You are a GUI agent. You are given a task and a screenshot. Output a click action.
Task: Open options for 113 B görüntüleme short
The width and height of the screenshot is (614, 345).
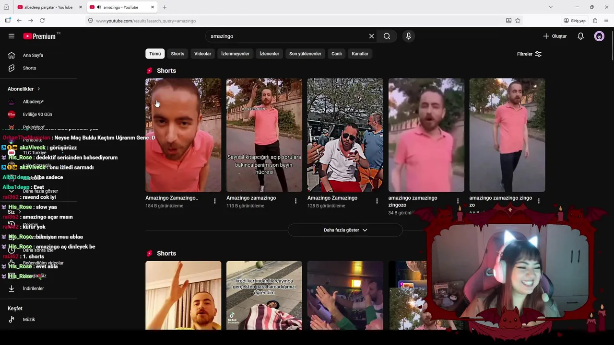tap(296, 201)
